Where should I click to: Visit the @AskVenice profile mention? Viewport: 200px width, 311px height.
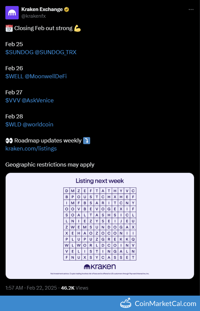[x=38, y=100]
